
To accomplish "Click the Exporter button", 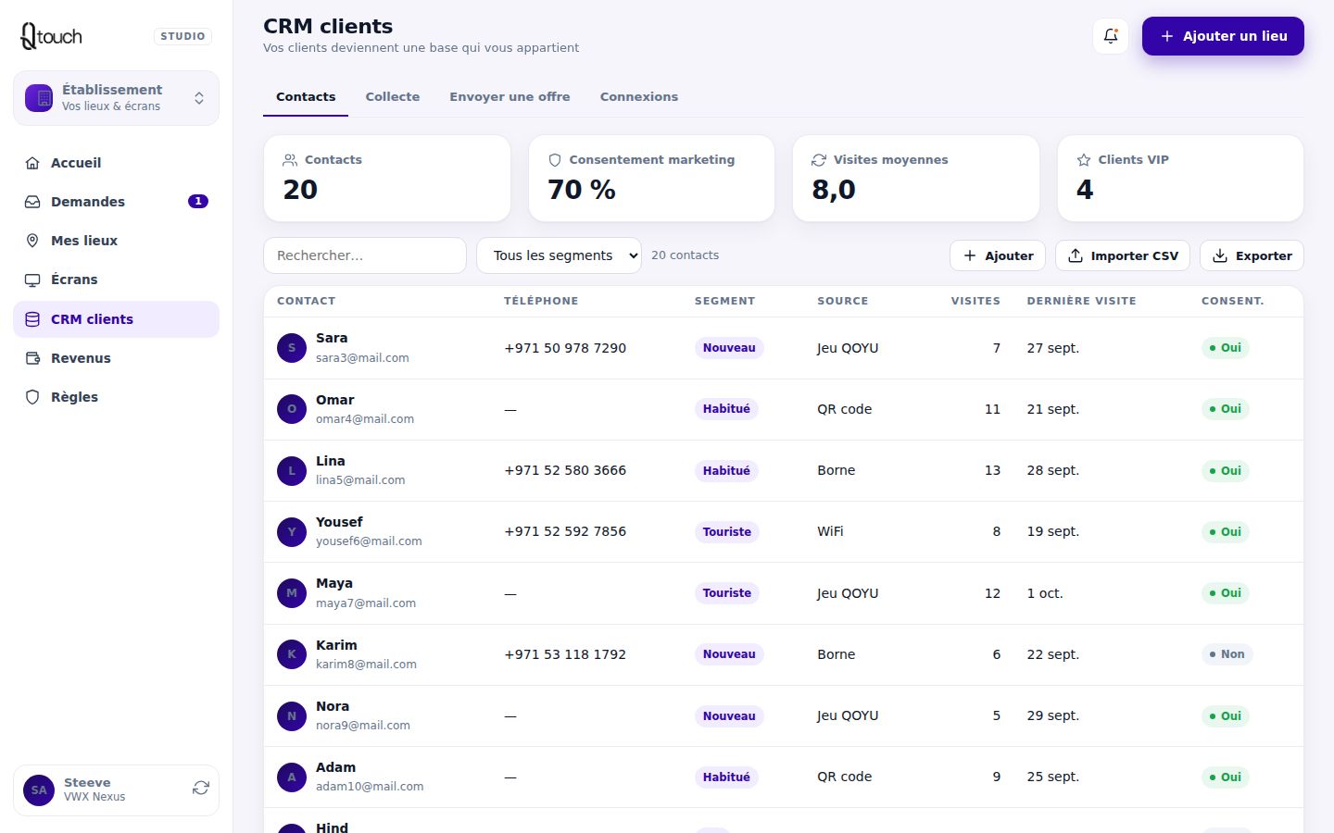I will click(x=1252, y=255).
